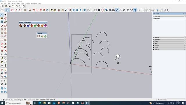Screen dimensions: 186x105
Task: Click the Windows search box on taskbar
Action: 18,103
